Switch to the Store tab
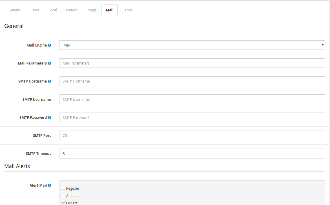 [x=35, y=10]
